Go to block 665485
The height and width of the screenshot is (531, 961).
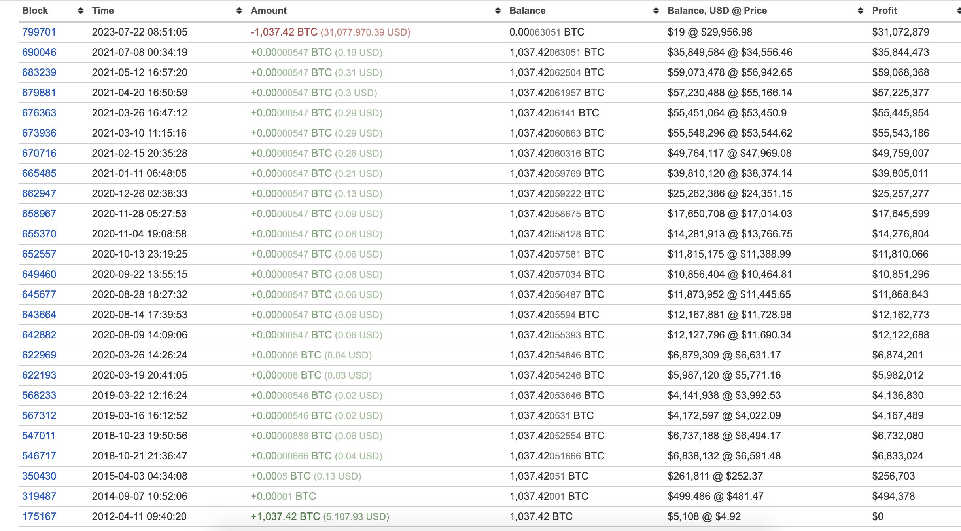[39, 173]
